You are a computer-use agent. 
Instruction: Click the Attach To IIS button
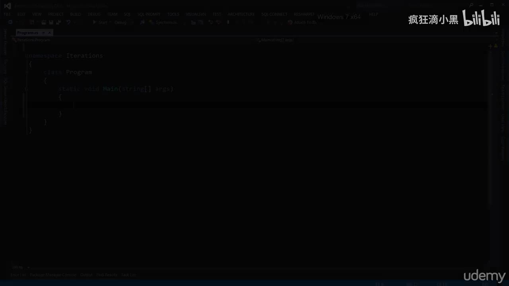click(302, 23)
